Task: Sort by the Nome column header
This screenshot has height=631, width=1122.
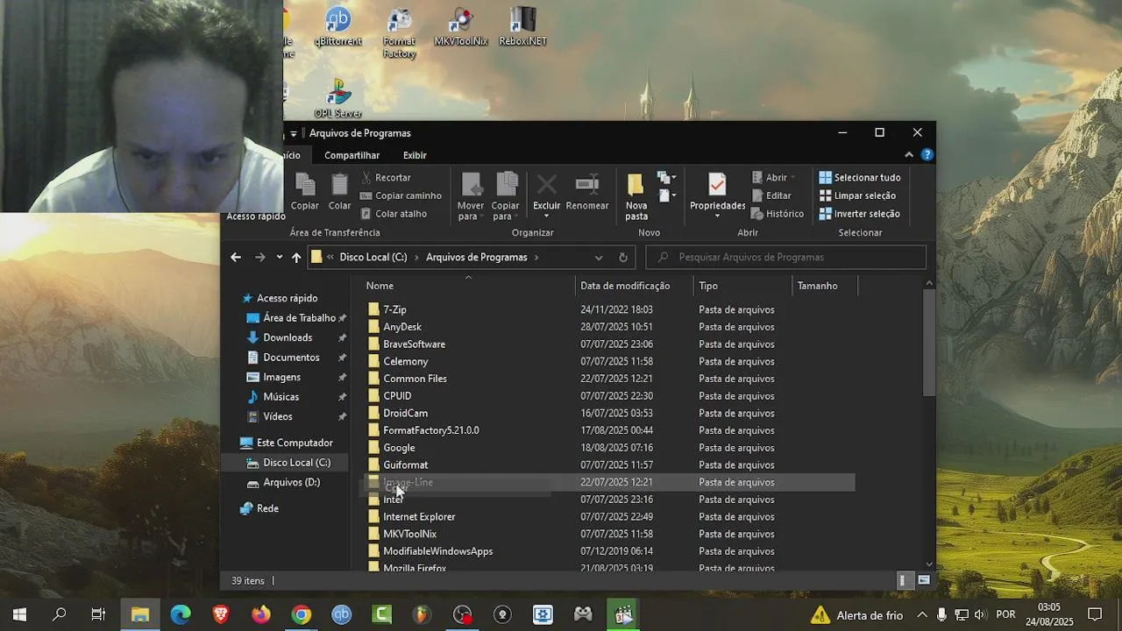Action: tap(467, 286)
